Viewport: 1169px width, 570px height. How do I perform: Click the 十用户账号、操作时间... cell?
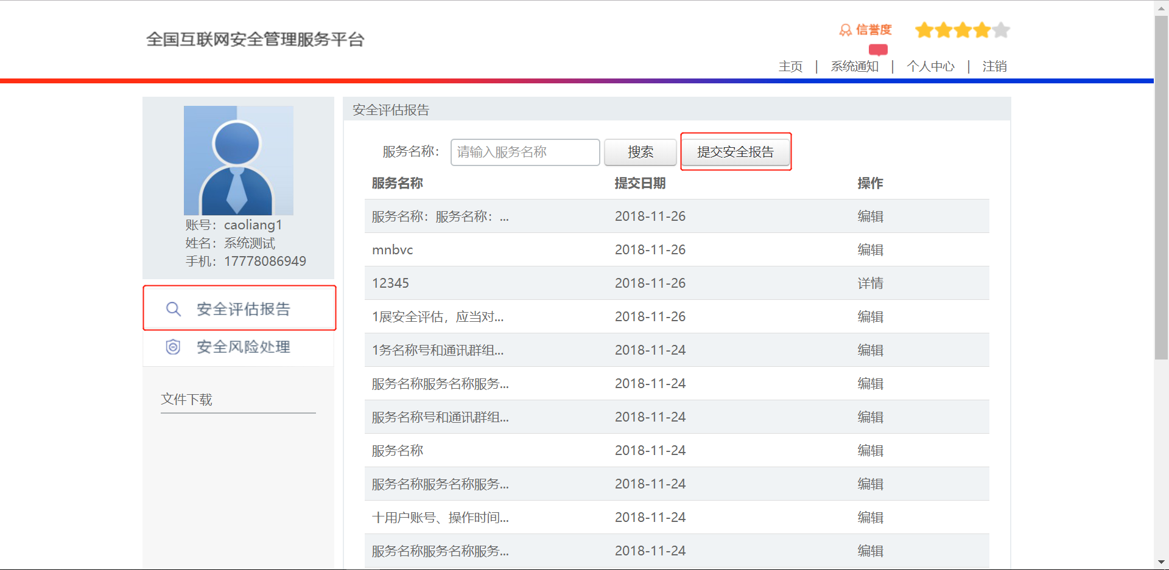point(440,518)
